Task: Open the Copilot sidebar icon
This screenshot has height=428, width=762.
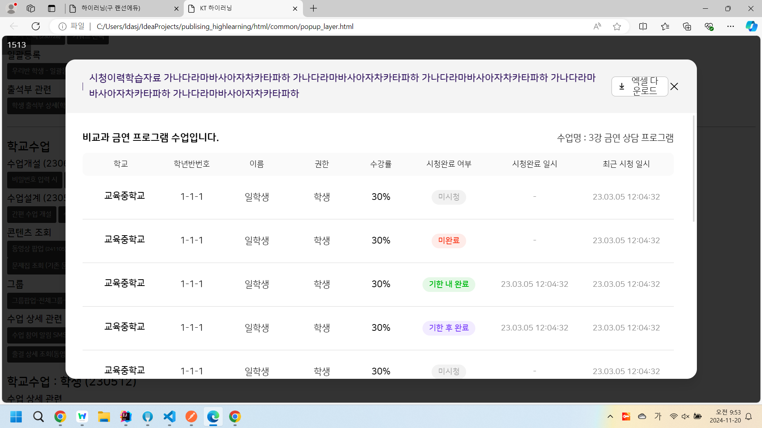Action: [751, 27]
